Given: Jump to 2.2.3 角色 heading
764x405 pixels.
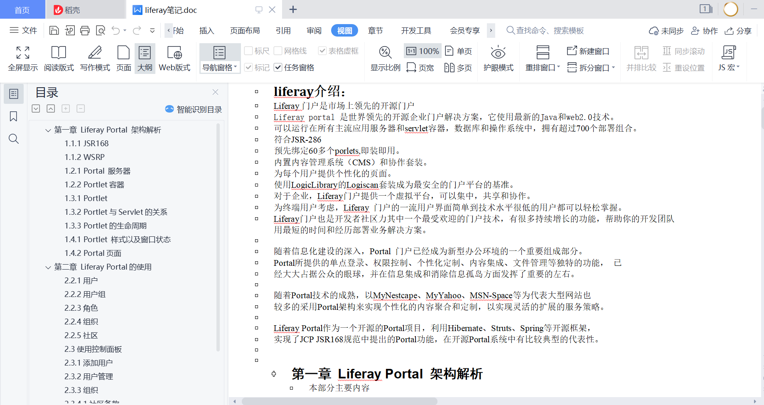Looking at the screenshot, I should point(81,308).
